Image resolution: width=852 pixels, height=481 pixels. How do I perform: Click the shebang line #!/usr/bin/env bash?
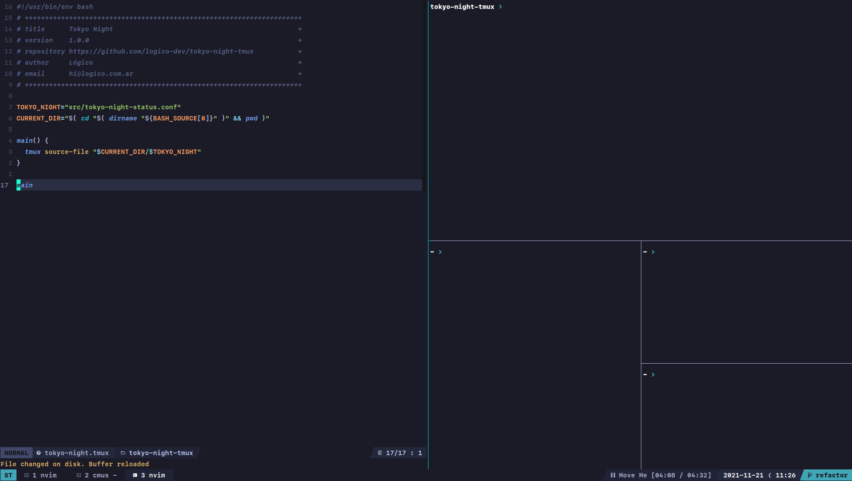(x=55, y=7)
